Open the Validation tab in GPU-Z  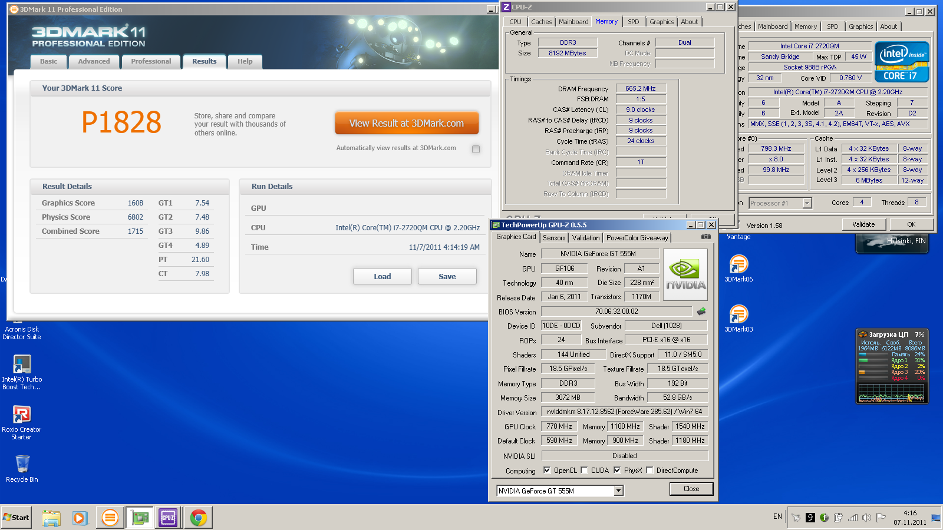(586, 237)
